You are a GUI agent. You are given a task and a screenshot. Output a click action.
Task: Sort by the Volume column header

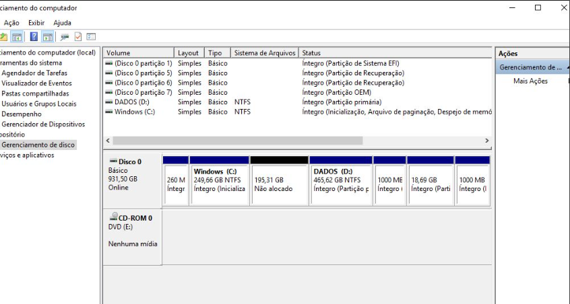[x=139, y=53]
